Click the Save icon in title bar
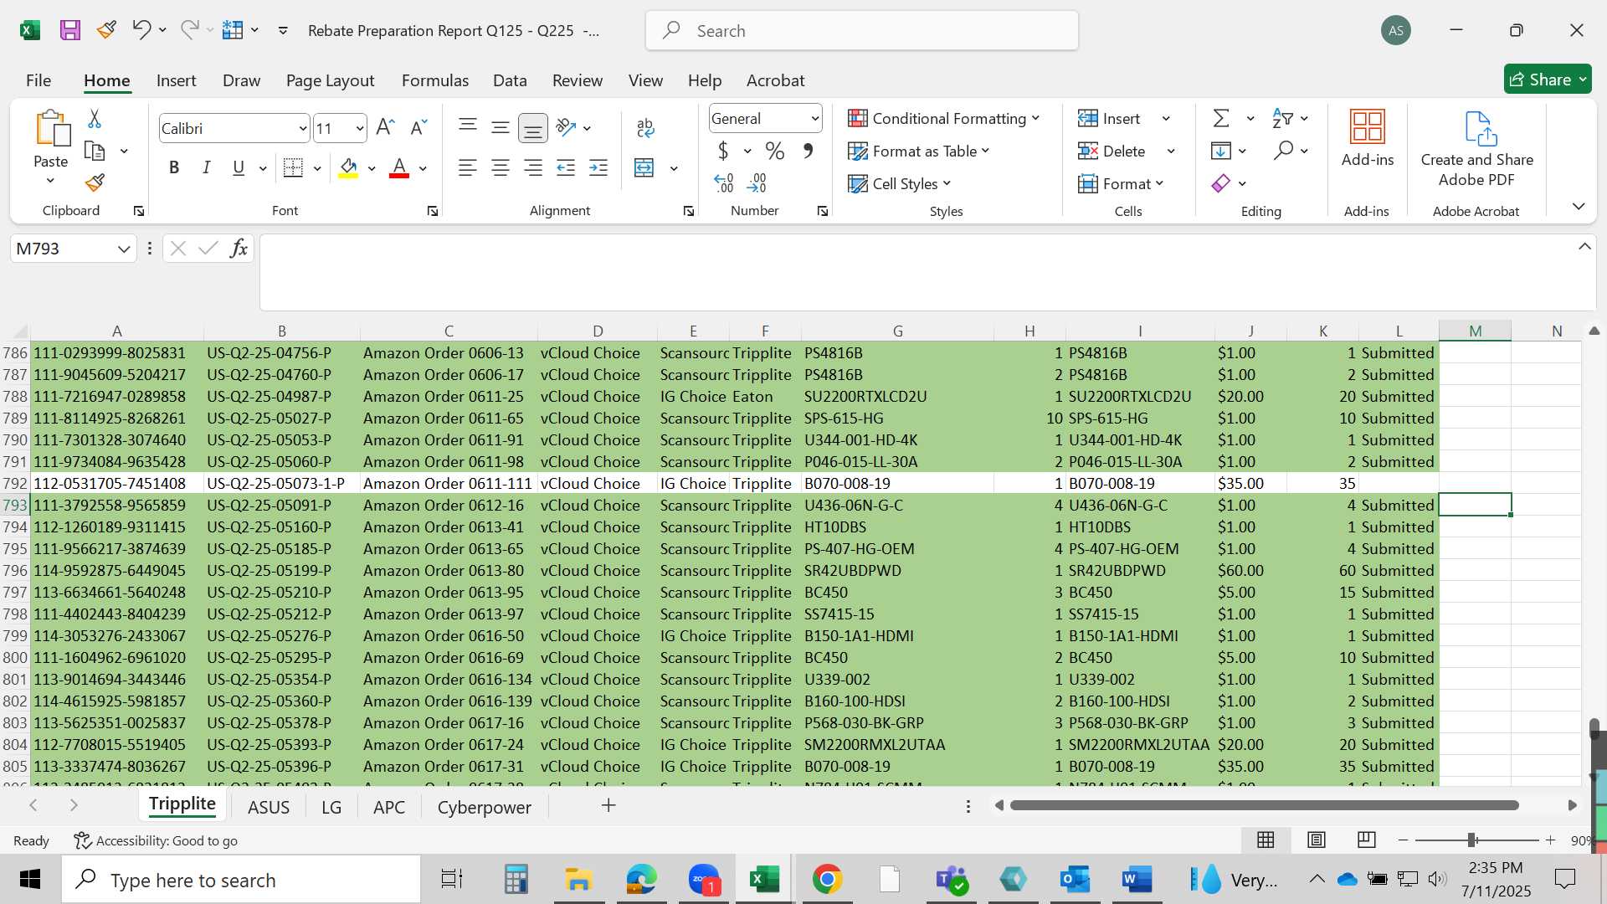This screenshot has height=904, width=1607. [70, 31]
